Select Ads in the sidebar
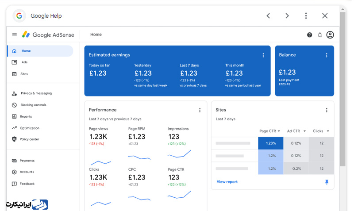Screen dimensions: 354x211 coord(24,62)
